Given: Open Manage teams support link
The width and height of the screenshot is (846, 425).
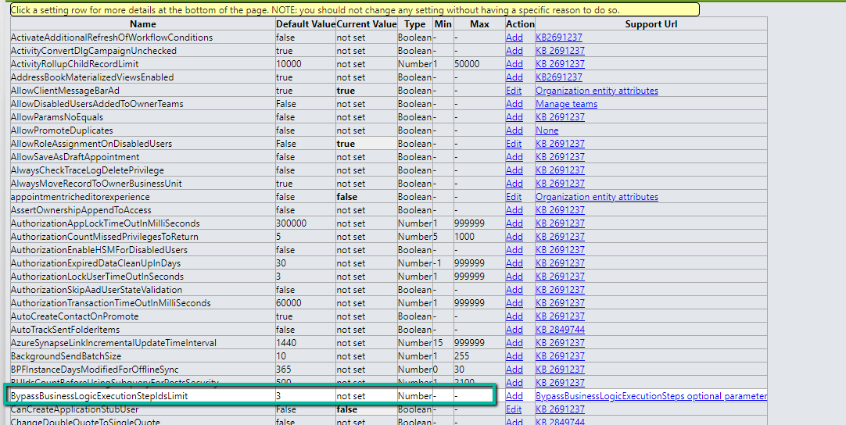Looking at the screenshot, I should [566, 104].
